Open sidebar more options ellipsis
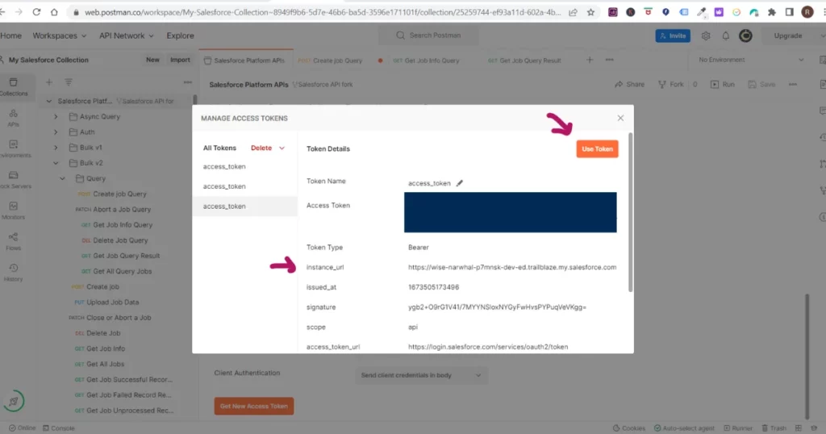The width and height of the screenshot is (826, 434). click(187, 82)
